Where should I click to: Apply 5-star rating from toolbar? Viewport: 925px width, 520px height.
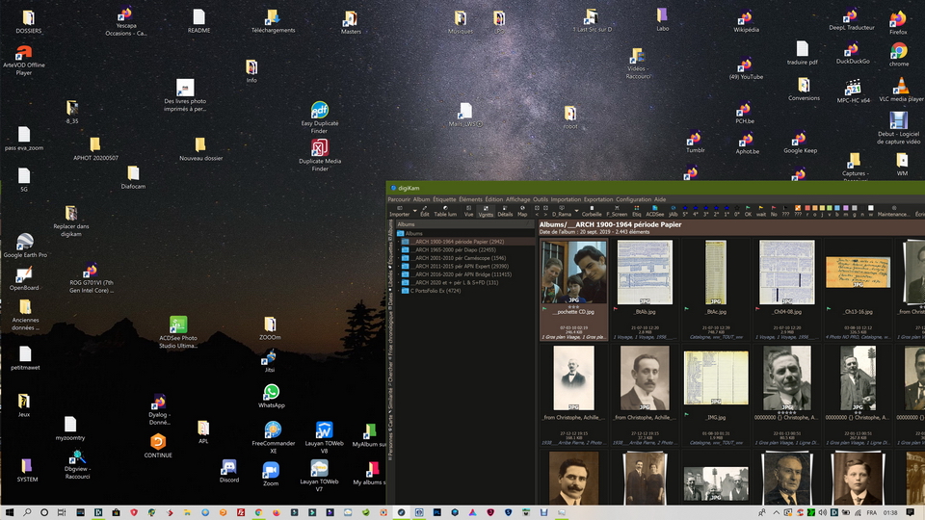[684, 210]
